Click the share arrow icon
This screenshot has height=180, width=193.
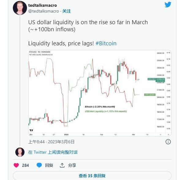coord(62,165)
